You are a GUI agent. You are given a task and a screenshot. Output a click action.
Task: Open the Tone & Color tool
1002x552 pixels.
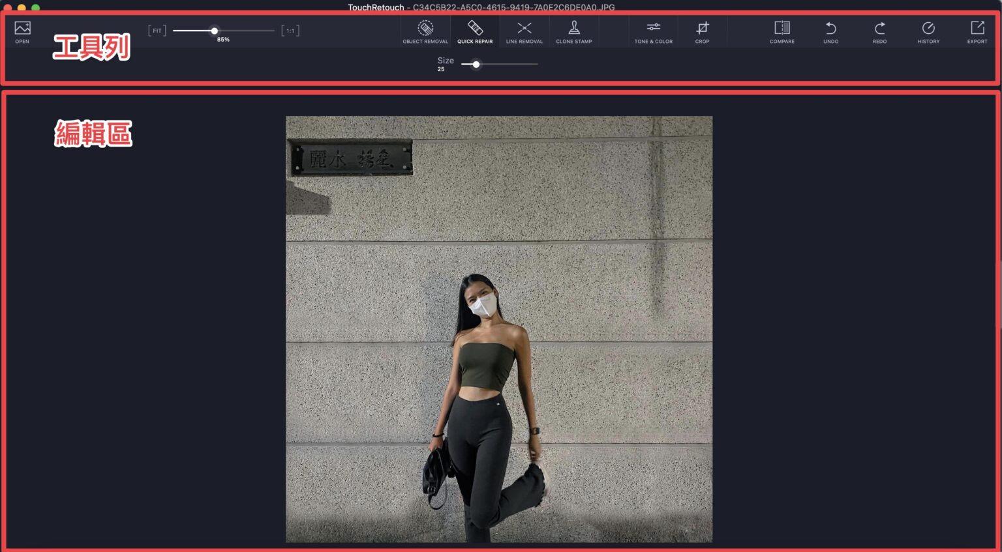pos(653,31)
